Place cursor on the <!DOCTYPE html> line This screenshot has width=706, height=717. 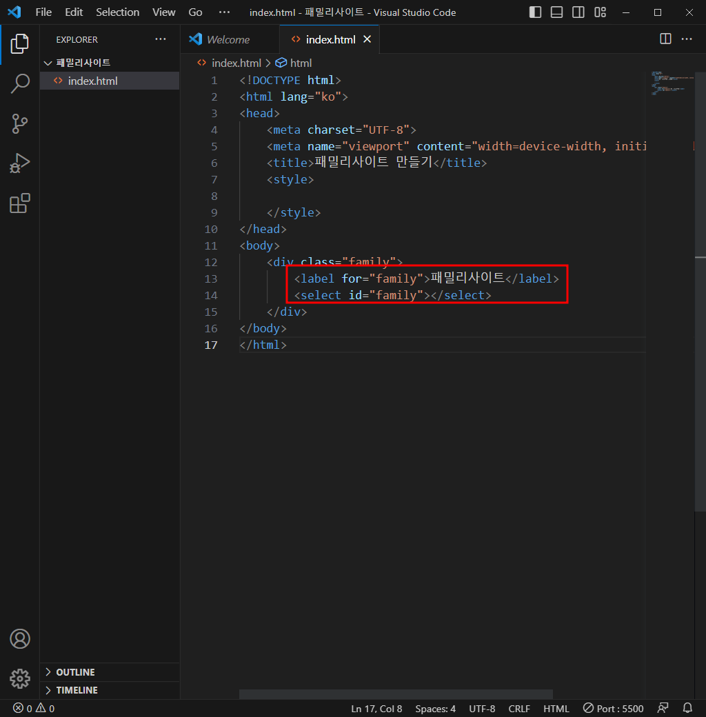click(x=290, y=81)
